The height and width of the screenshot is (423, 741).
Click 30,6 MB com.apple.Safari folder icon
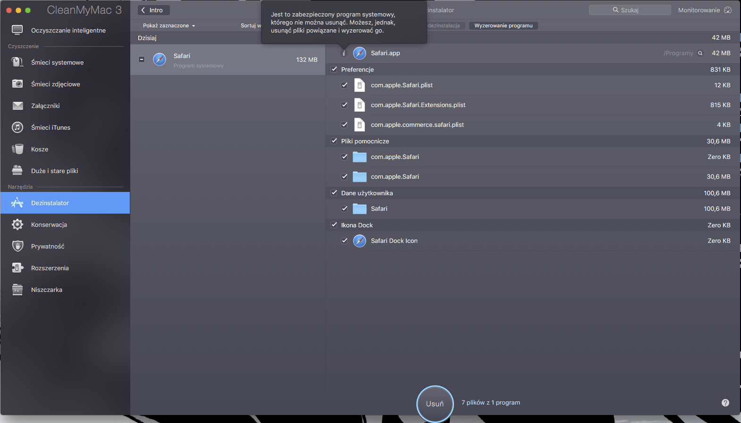coord(360,177)
